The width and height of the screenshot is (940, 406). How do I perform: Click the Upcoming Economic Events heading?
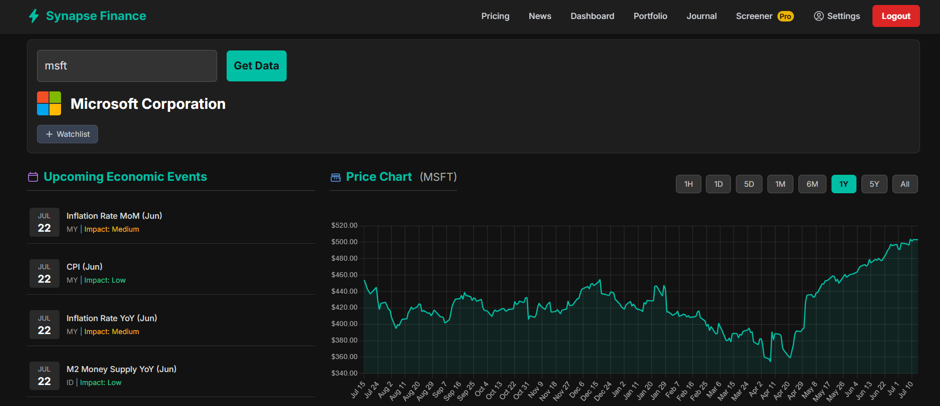point(125,177)
